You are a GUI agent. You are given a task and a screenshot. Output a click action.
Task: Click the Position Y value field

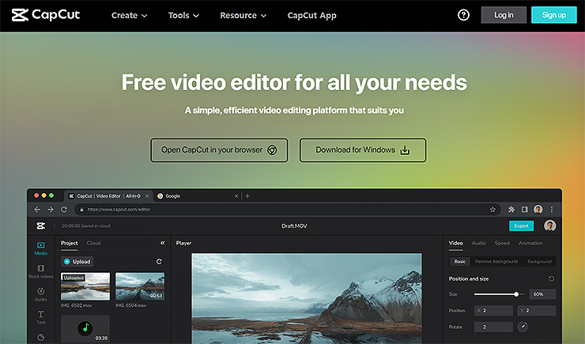(x=537, y=311)
